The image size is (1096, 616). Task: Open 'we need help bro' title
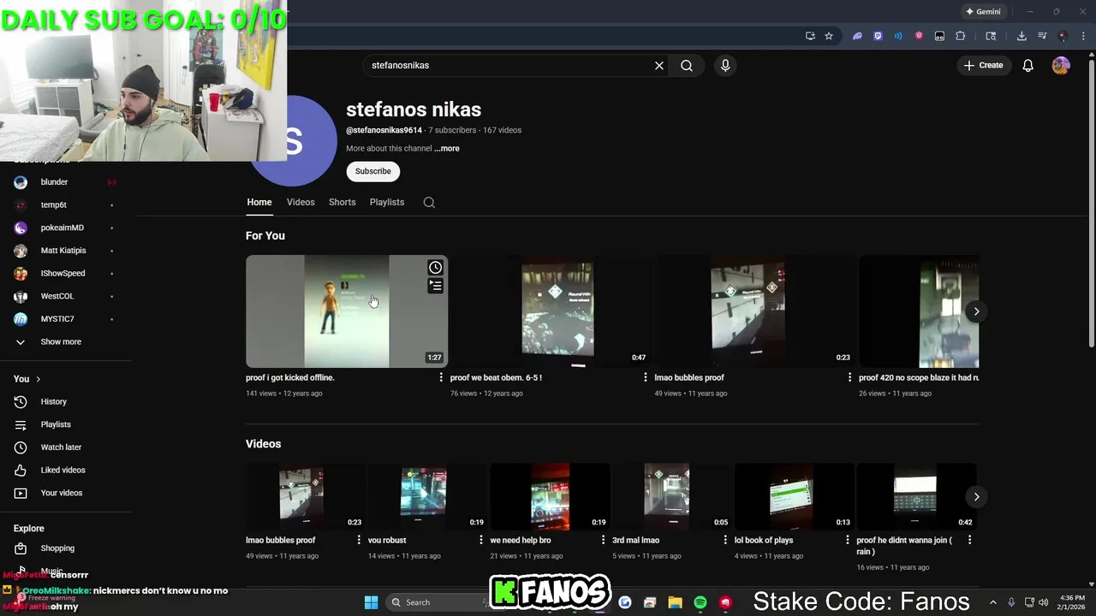coord(521,540)
